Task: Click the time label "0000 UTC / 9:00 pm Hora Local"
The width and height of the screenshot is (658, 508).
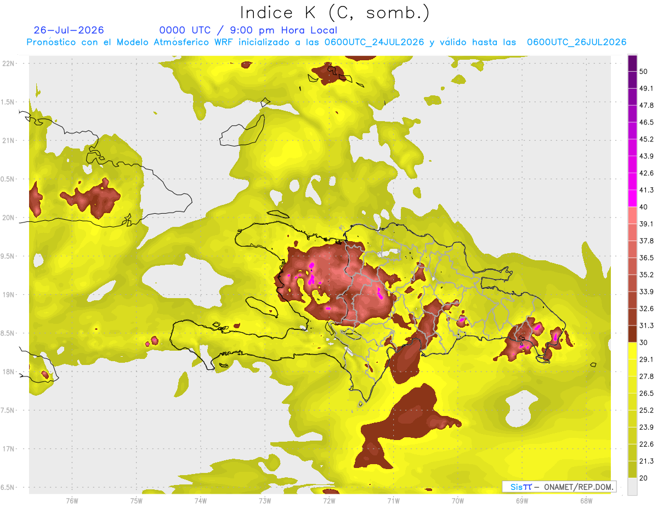Action: (248, 30)
